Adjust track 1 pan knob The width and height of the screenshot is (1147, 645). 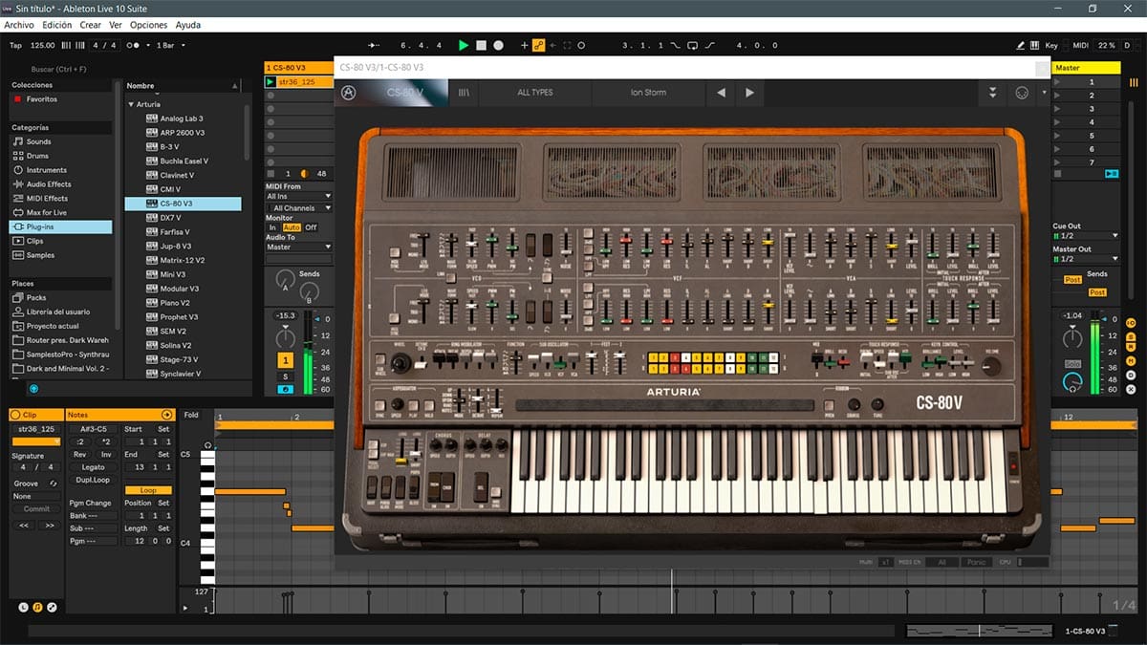click(285, 337)
